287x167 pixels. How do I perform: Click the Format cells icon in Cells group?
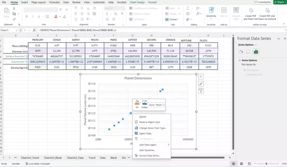pyautogui.click(x=167, y=19)
